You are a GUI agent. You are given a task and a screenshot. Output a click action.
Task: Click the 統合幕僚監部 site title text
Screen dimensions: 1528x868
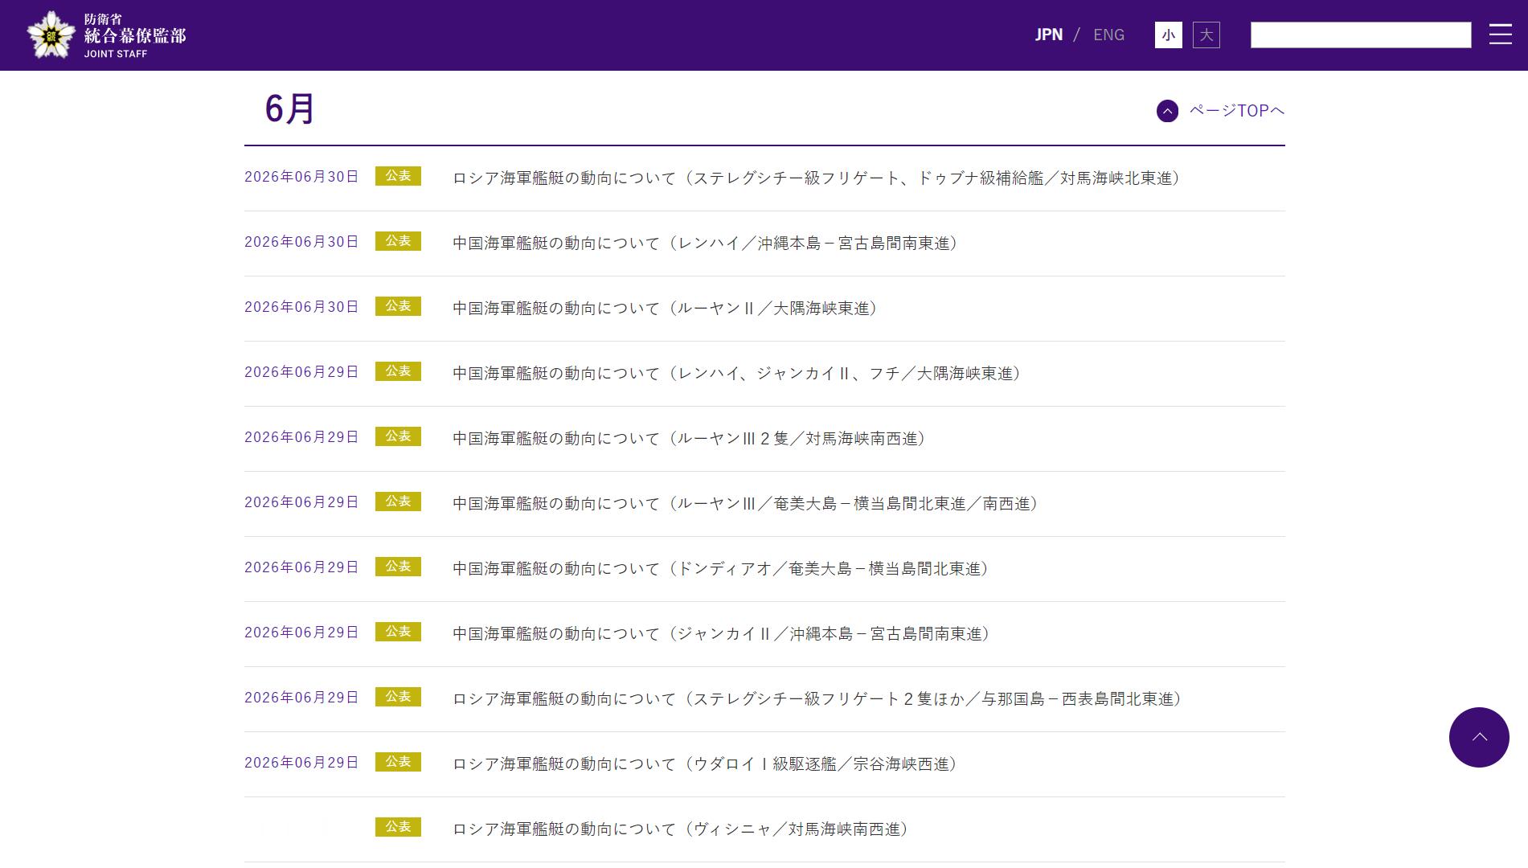tap(135, 35)
